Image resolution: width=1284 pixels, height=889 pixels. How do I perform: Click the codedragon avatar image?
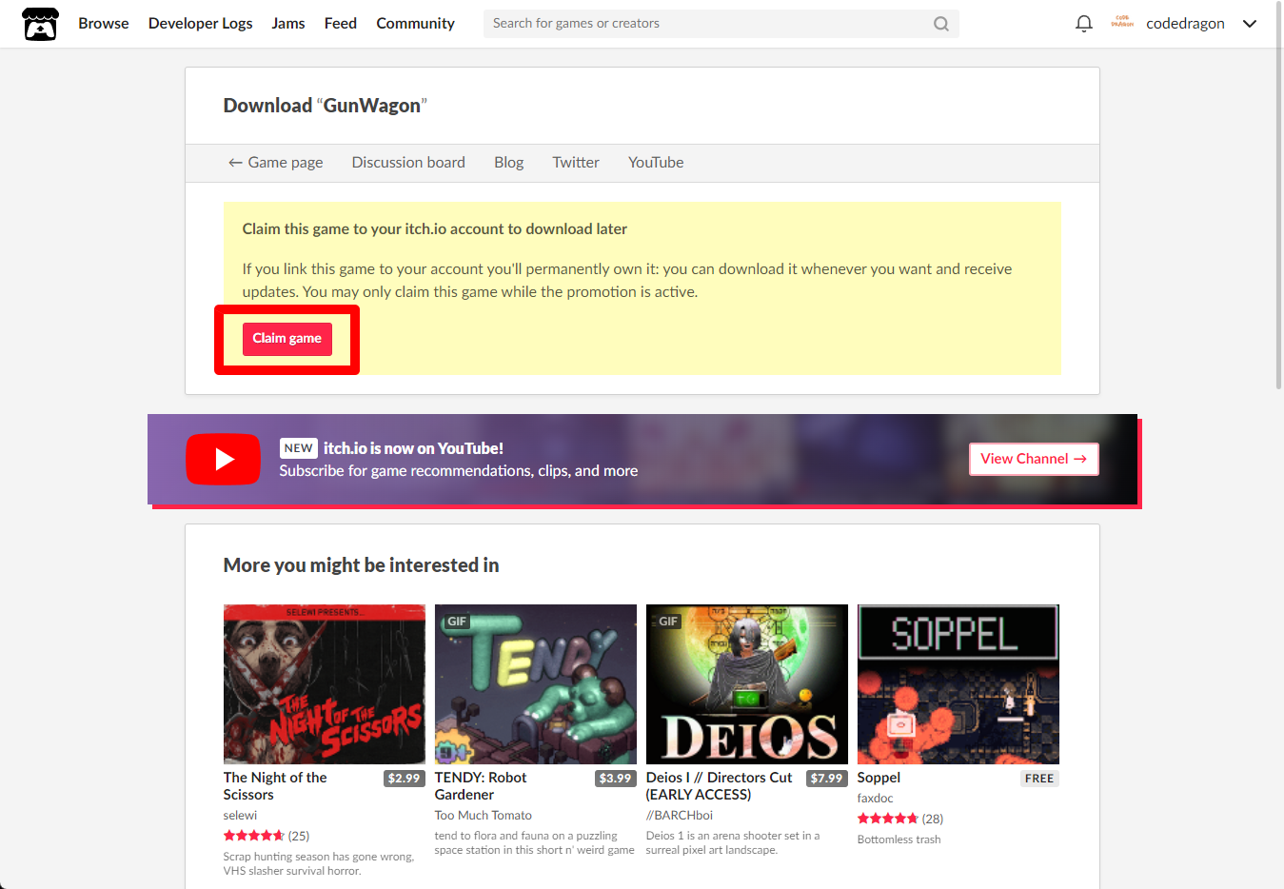coord(1122,22)
